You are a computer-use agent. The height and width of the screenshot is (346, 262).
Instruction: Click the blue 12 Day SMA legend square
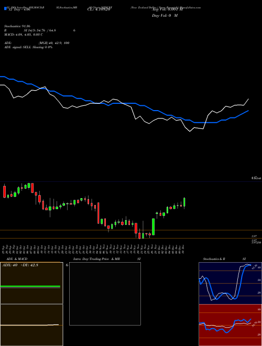point(6,8)
